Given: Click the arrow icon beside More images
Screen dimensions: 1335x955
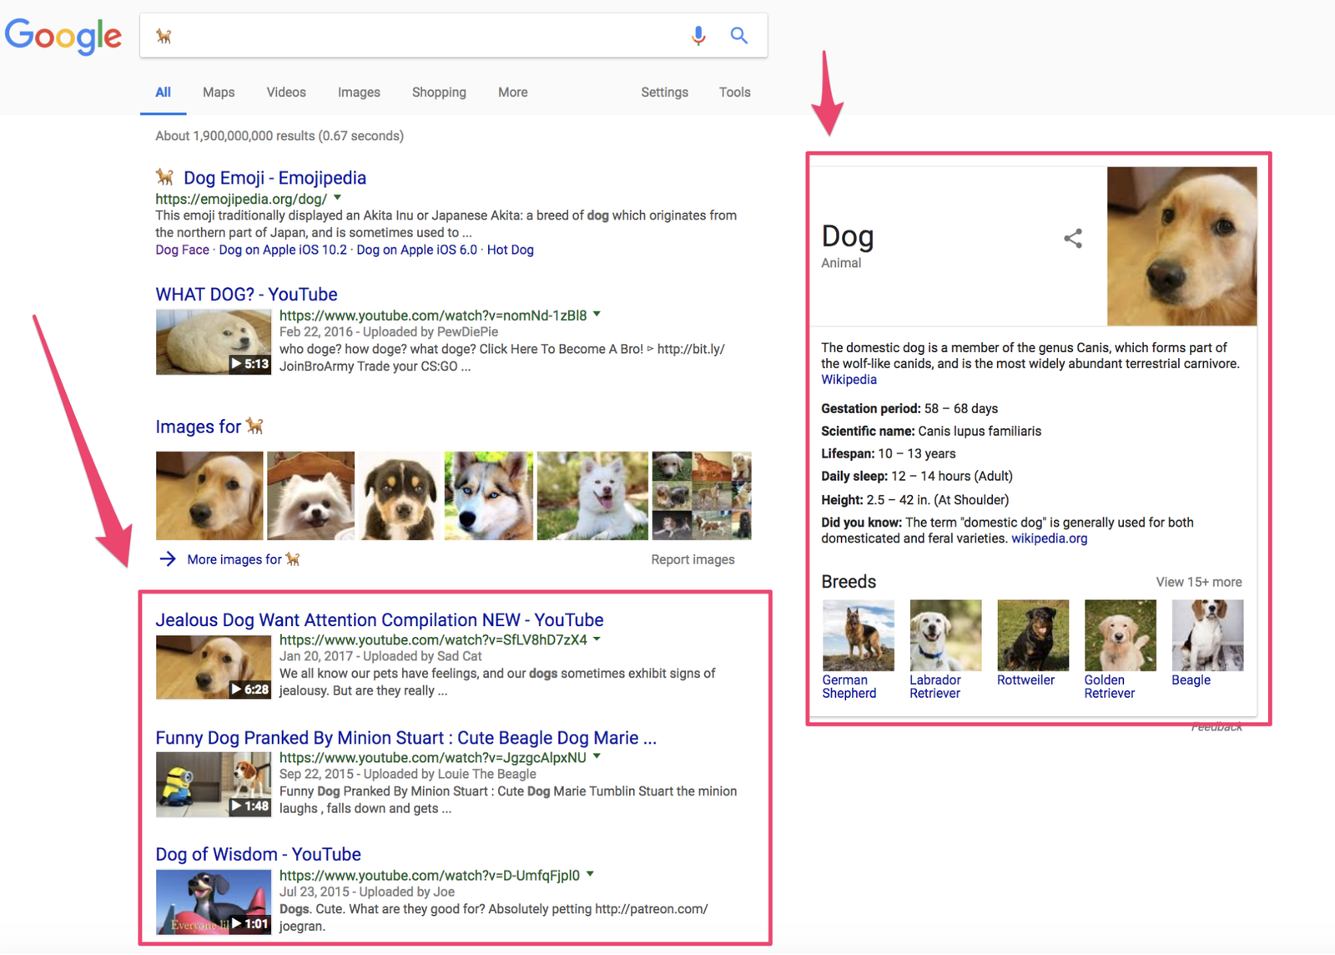Looking at the screenshot, I should 168,558.
